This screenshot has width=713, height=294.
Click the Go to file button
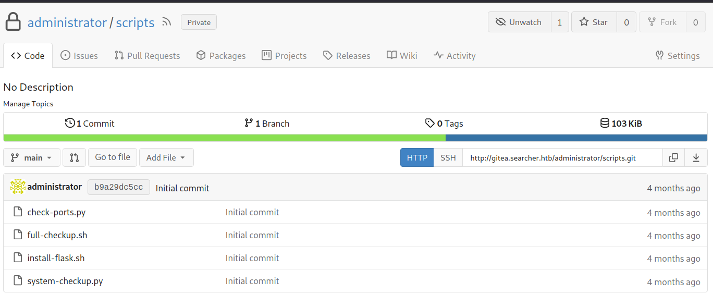pyautogui.click(x=113, y=157)
